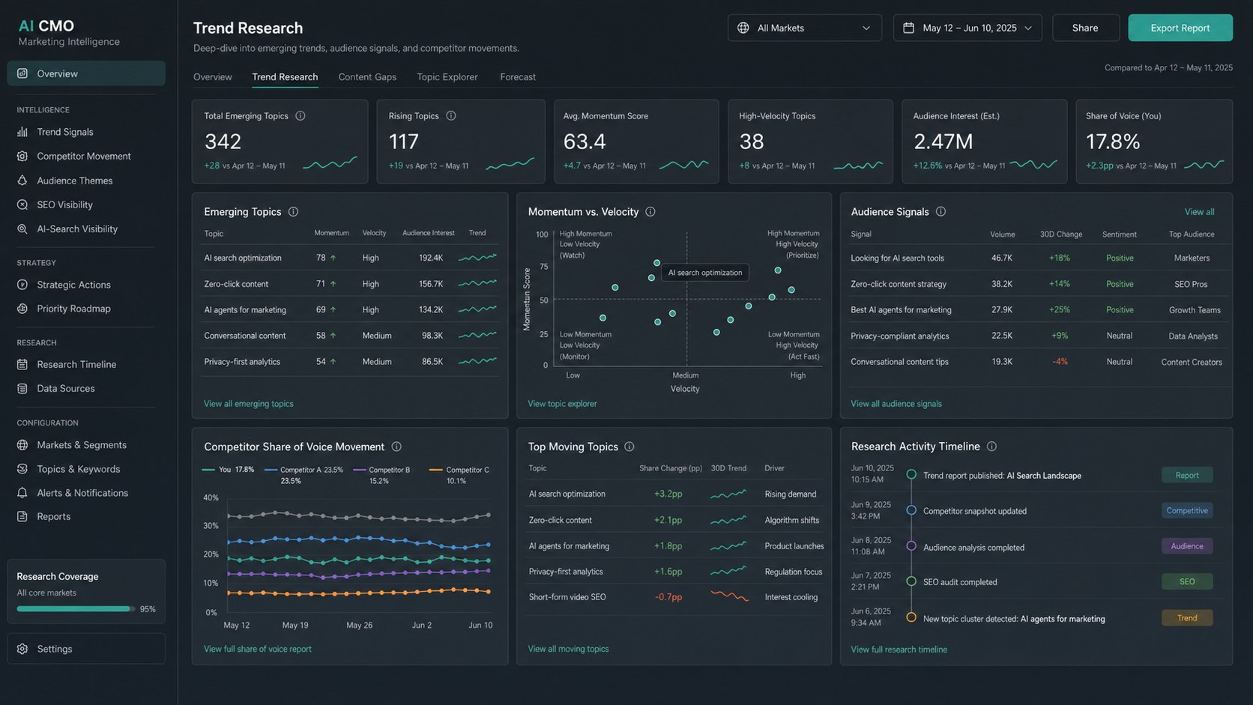The height and width of the screenshot is (705, 1253).
Task: Click the Share of Voice 17.8% value
Action: 1113,142
